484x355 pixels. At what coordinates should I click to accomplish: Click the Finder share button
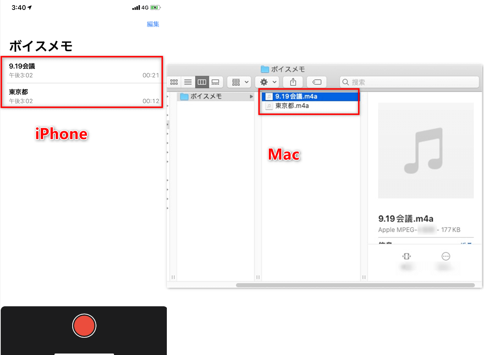click(293, 82)
